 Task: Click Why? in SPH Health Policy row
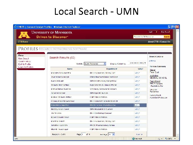[x=137, y=81]
